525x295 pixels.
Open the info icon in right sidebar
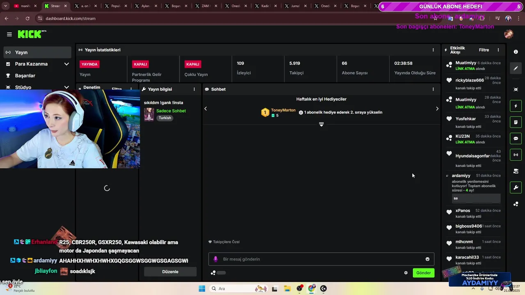coord(516,52)
